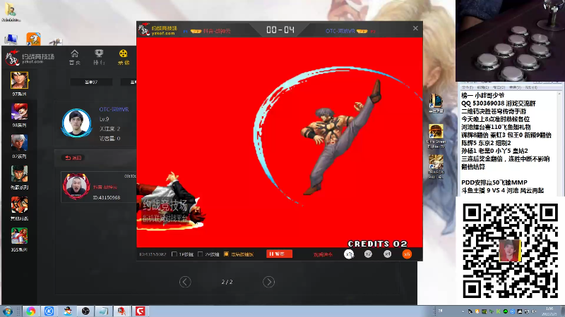Open the Computer icon on the desktop
565x317 pixels.
click(x=11, y=39)
